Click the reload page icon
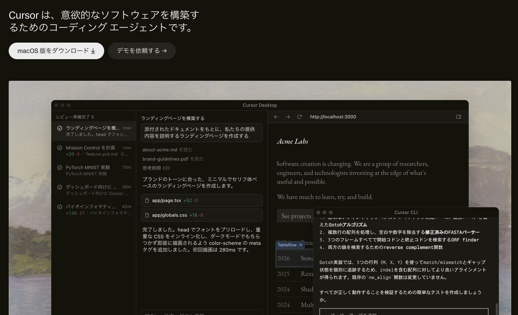 click(x=299, y=117)
